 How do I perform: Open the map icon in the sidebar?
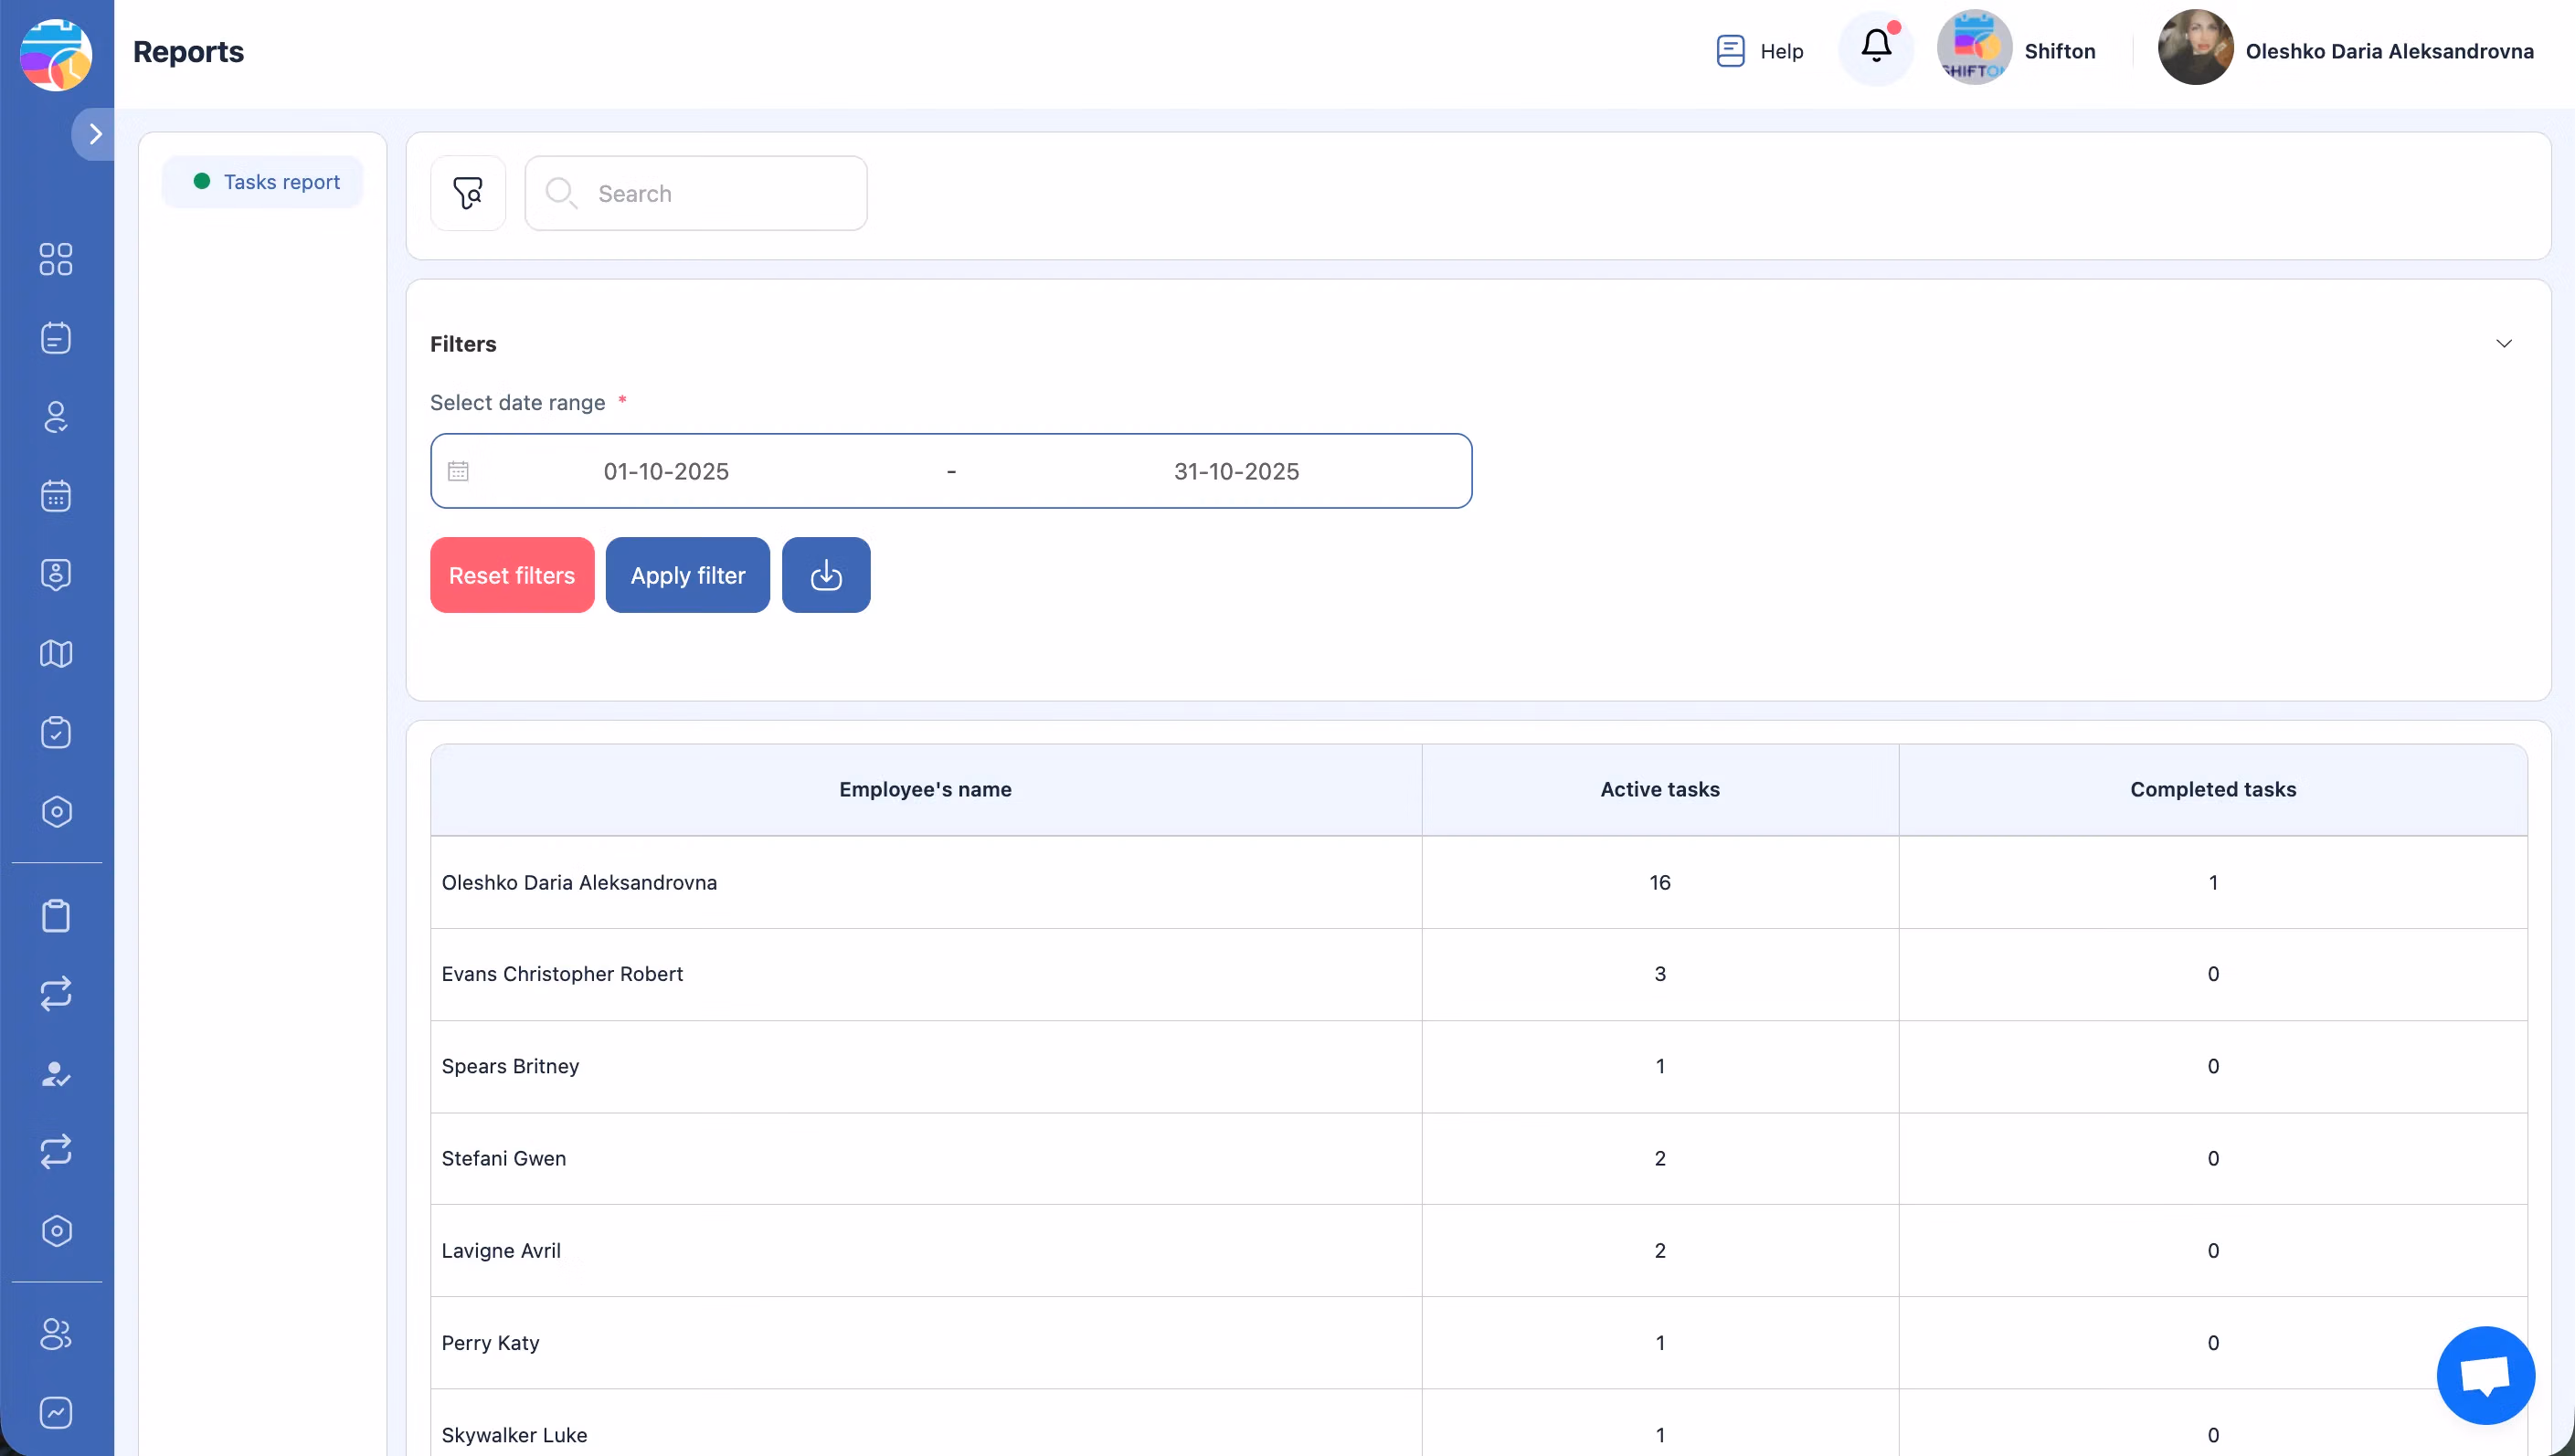click(55, 653)
